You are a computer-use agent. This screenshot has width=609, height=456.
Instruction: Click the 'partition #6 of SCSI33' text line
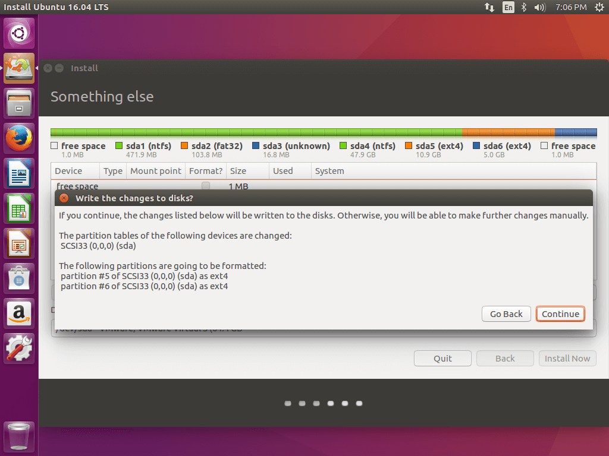coord(144,286)
